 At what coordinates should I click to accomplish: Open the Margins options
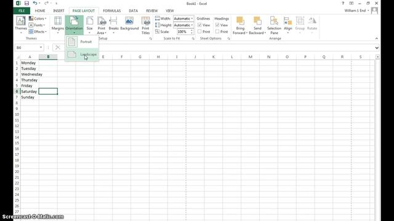[57, 25]
